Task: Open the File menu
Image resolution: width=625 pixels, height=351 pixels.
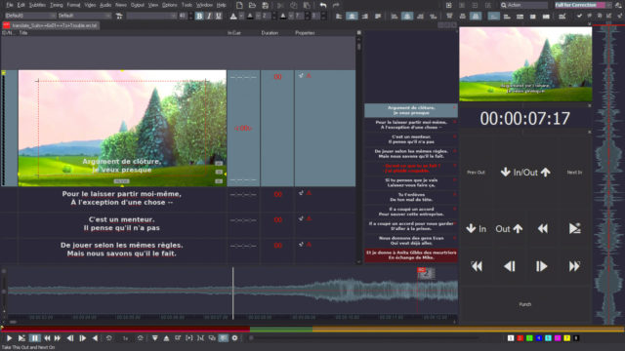Action: point(10,5)
